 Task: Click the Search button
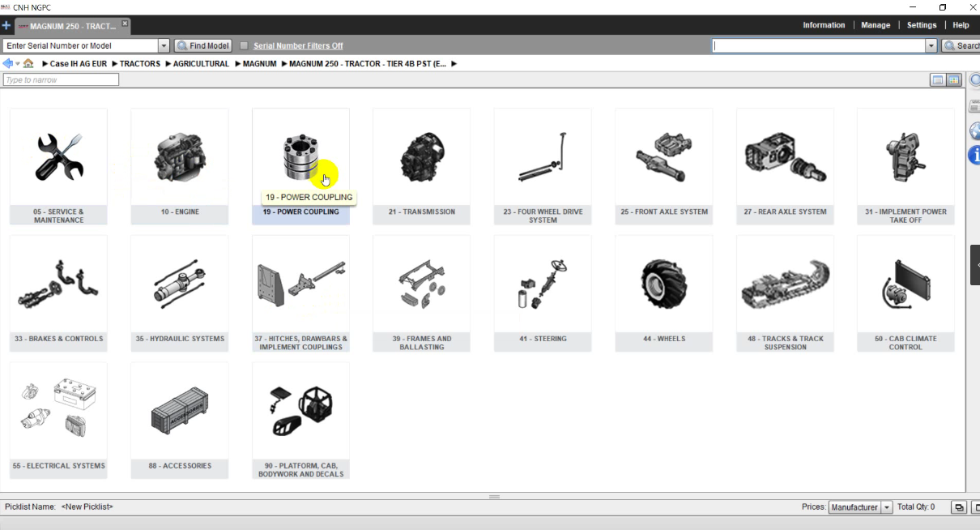[x=961, y=46]
